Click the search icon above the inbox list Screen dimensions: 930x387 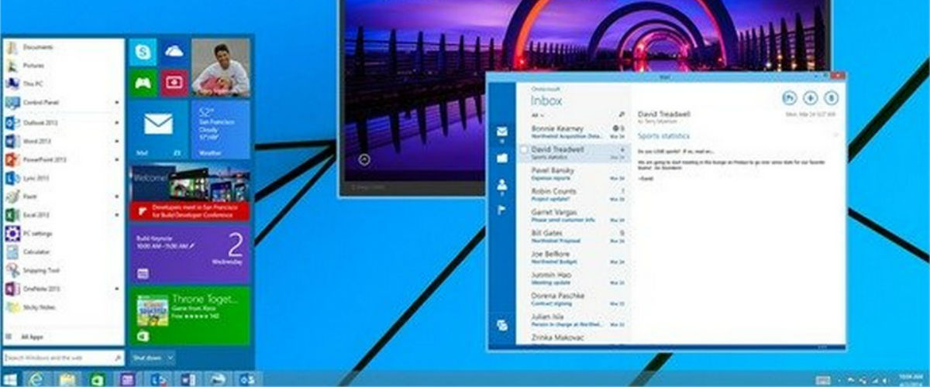(622, 115)
